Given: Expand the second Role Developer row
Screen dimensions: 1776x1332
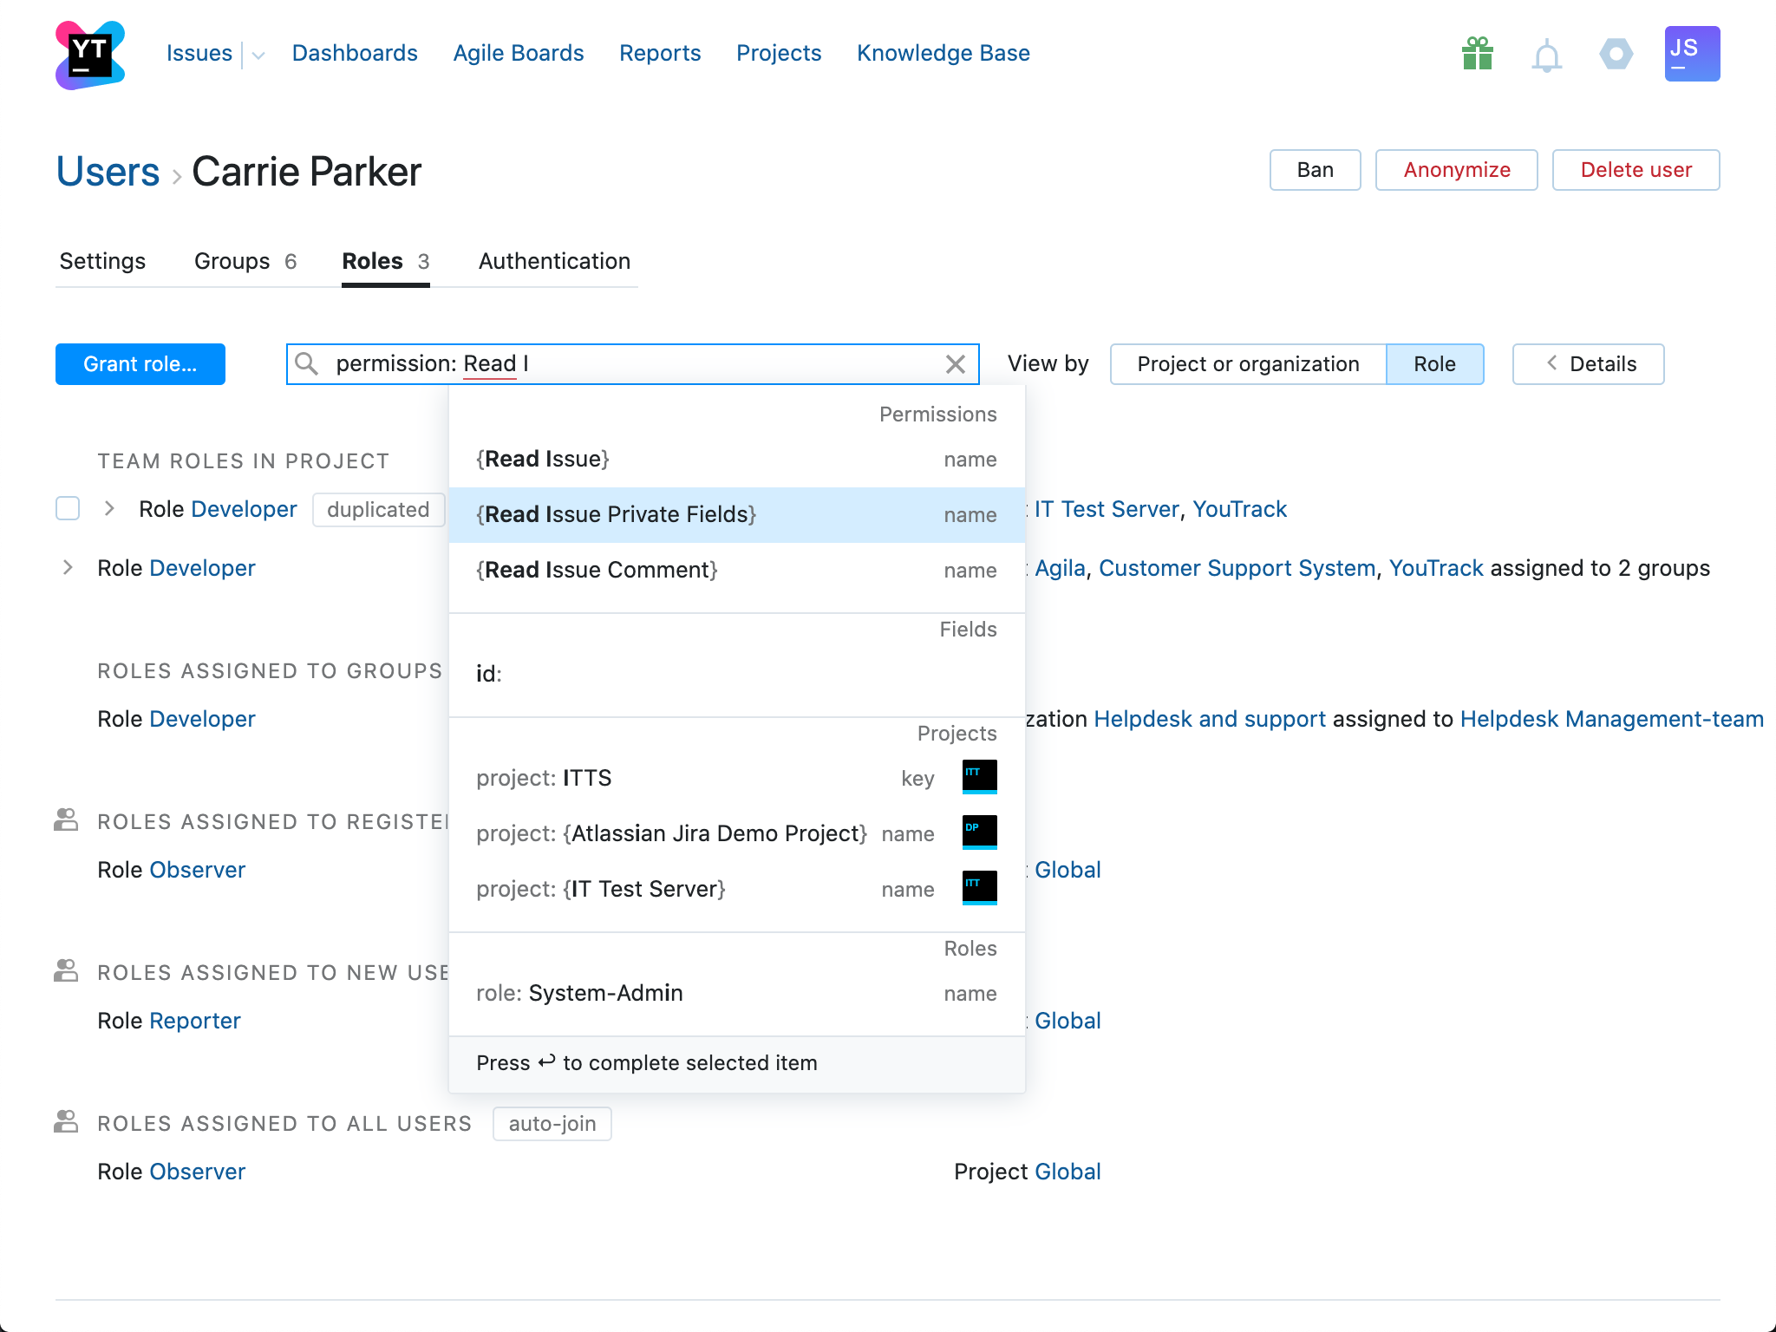Looking at the screenshot, I should [x=68, y=567].
